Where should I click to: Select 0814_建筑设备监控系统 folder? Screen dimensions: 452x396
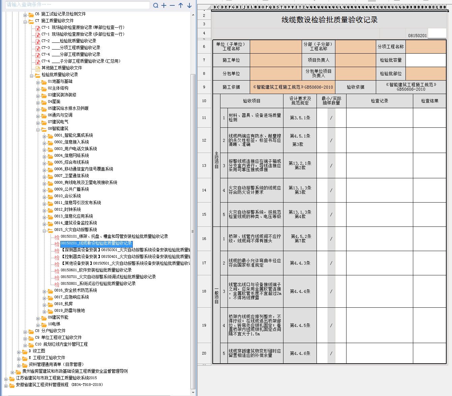(x=76, y=223)
